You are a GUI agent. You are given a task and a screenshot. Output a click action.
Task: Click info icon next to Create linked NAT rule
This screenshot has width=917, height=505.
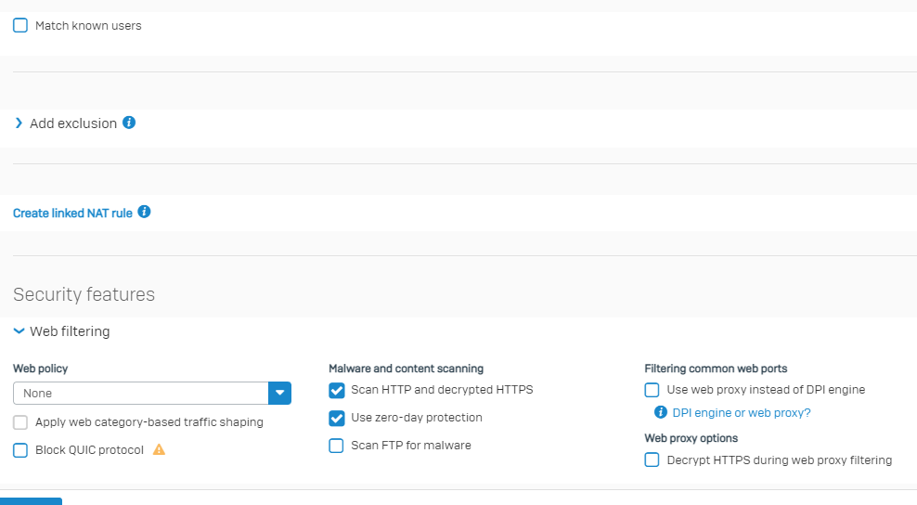coord(144,212)
